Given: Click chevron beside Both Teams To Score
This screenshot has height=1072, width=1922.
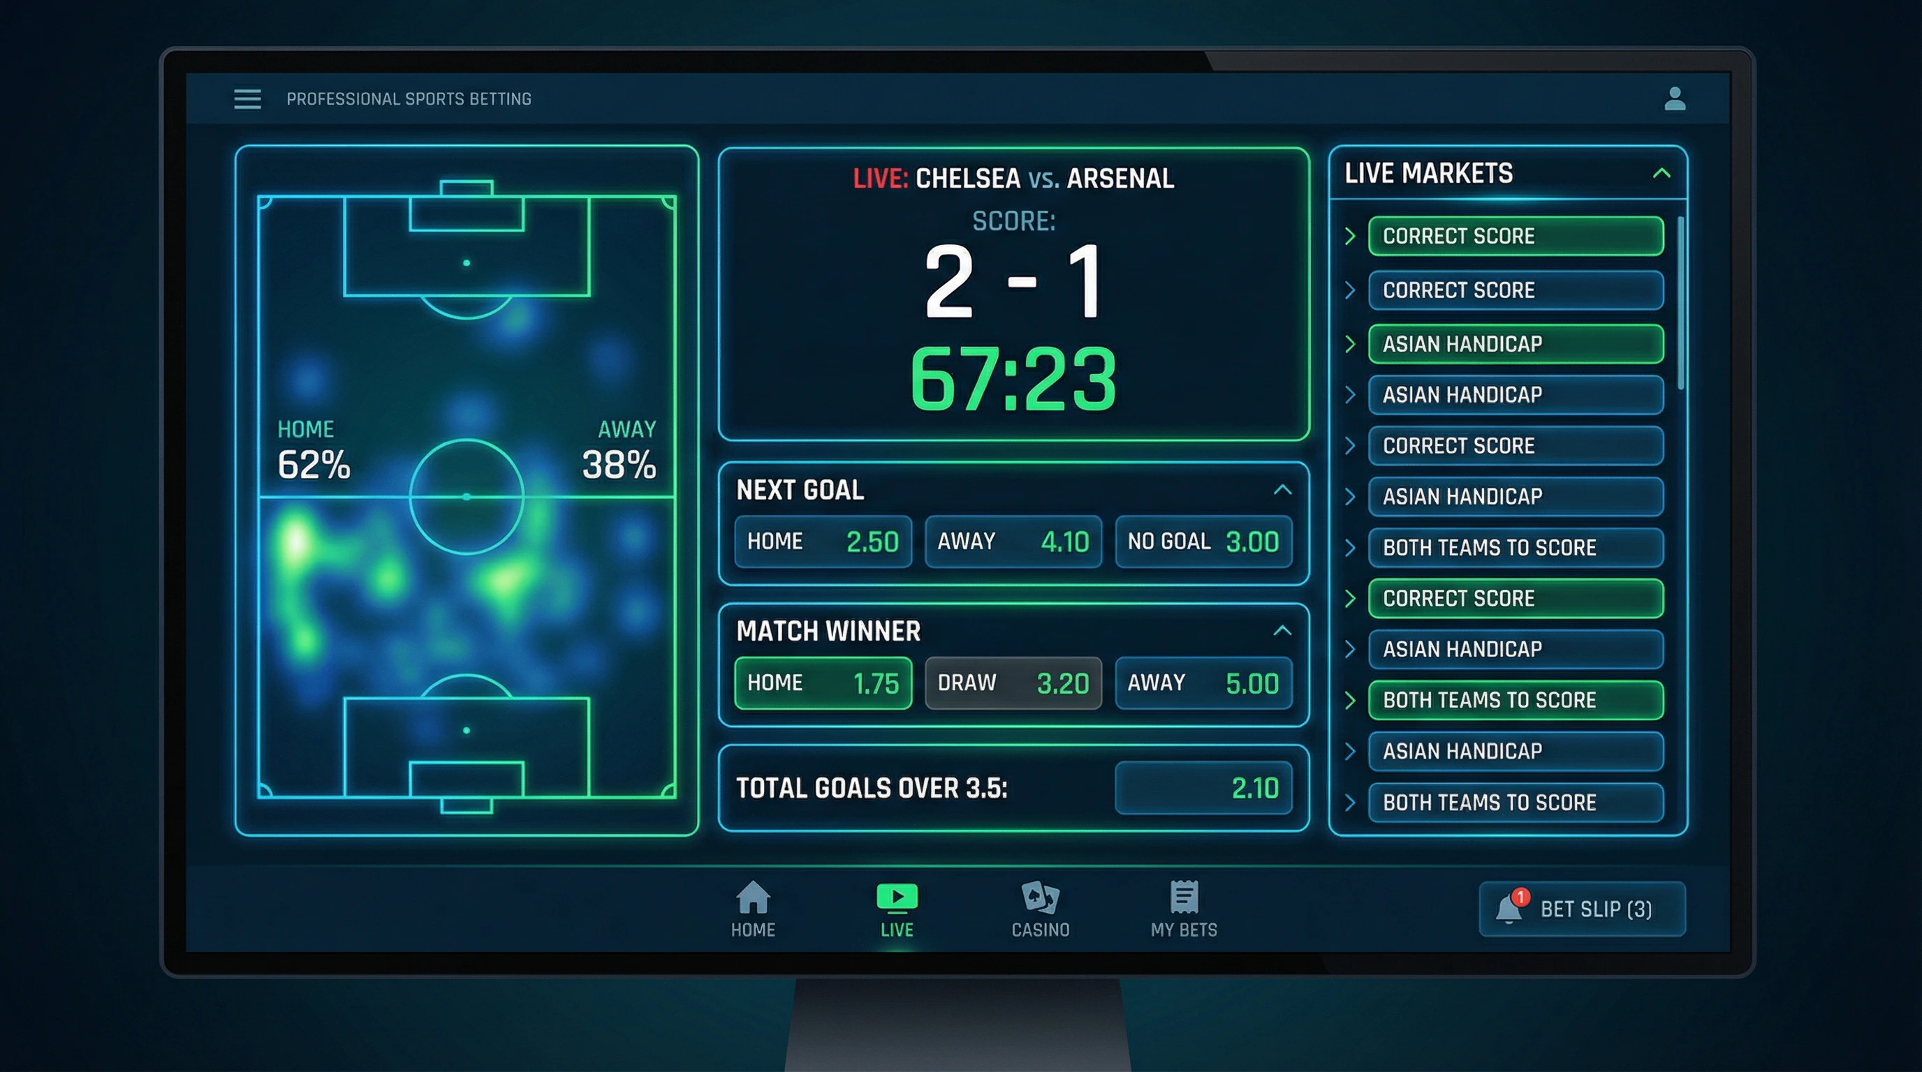Looking at the screenshot, I should [x=1350, y=548].
